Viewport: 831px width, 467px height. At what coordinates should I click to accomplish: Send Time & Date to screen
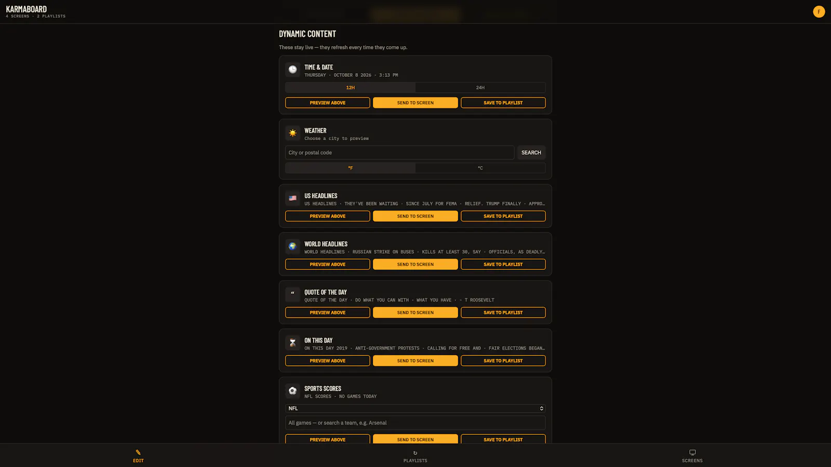(x=415, y=103)
